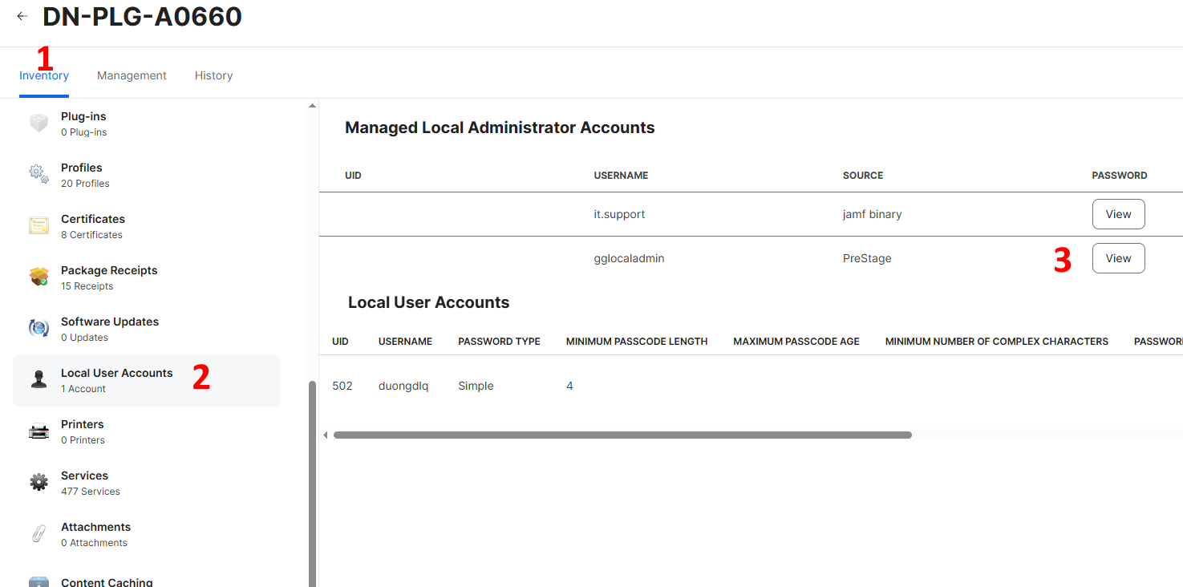The height and width of the screenshot is (587, 1183).
Task: Click the Services gear icon
Action: tap(38, 483)
